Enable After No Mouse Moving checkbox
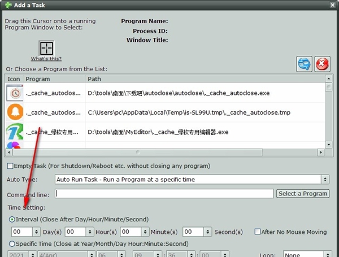339x257 pixels. 258,232
